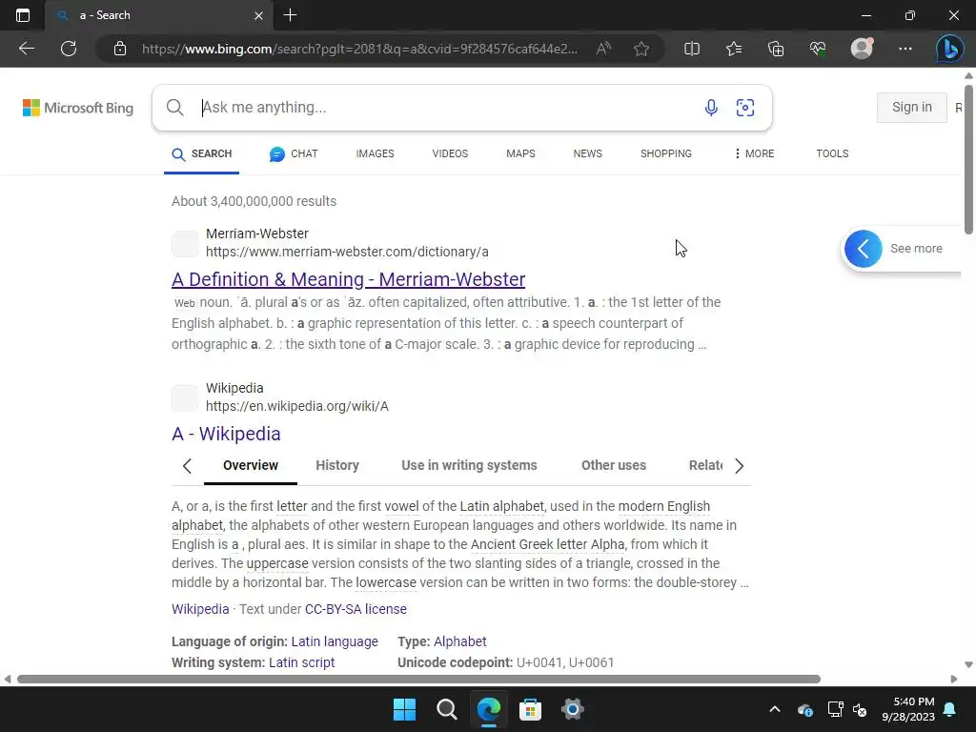Open visual search with the camera icon
Viewport: 976px width, 732px height.
[745, 108]
